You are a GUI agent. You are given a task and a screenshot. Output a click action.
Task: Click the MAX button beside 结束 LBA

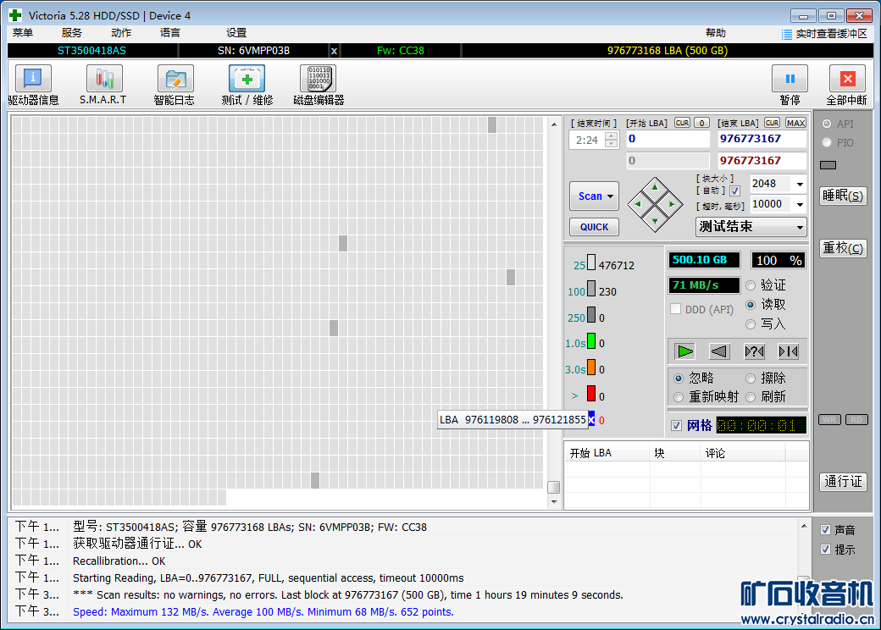795,123
